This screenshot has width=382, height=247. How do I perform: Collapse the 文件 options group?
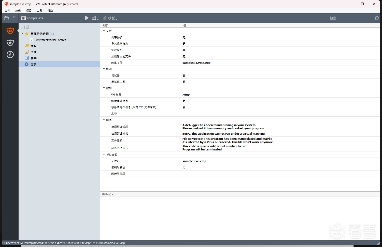[104, 31]
